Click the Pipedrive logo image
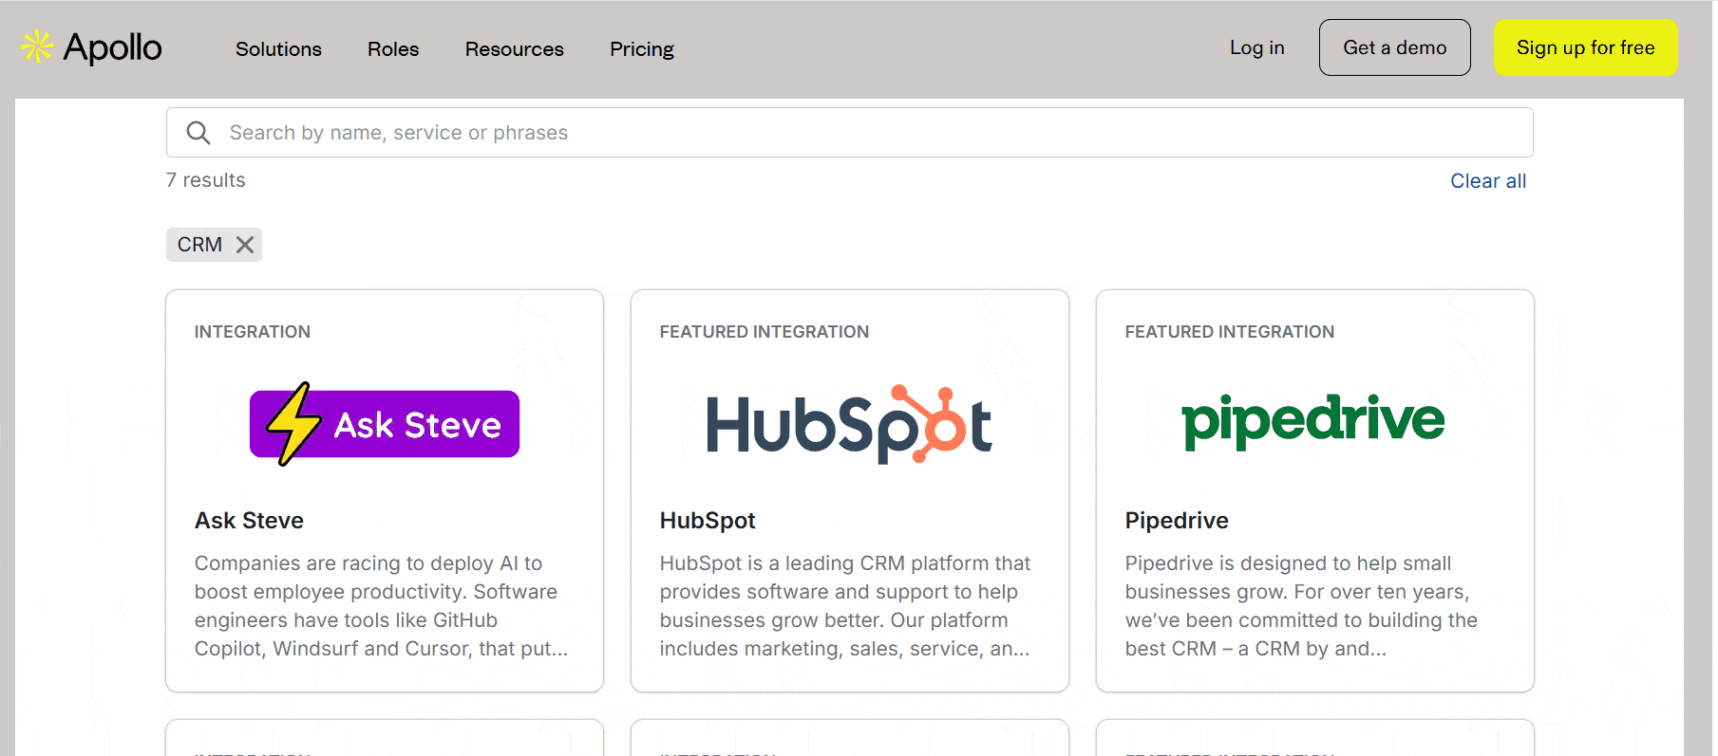Viewport: 1718px width, 756px height. (x=1313, y=420)
